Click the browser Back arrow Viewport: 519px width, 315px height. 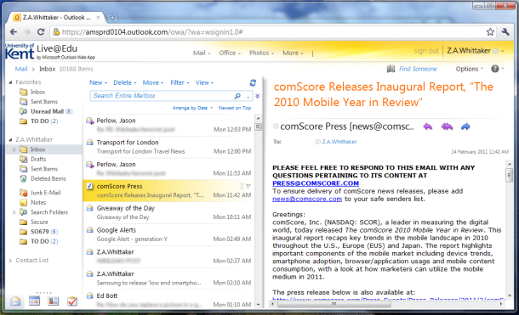point(14,32)
